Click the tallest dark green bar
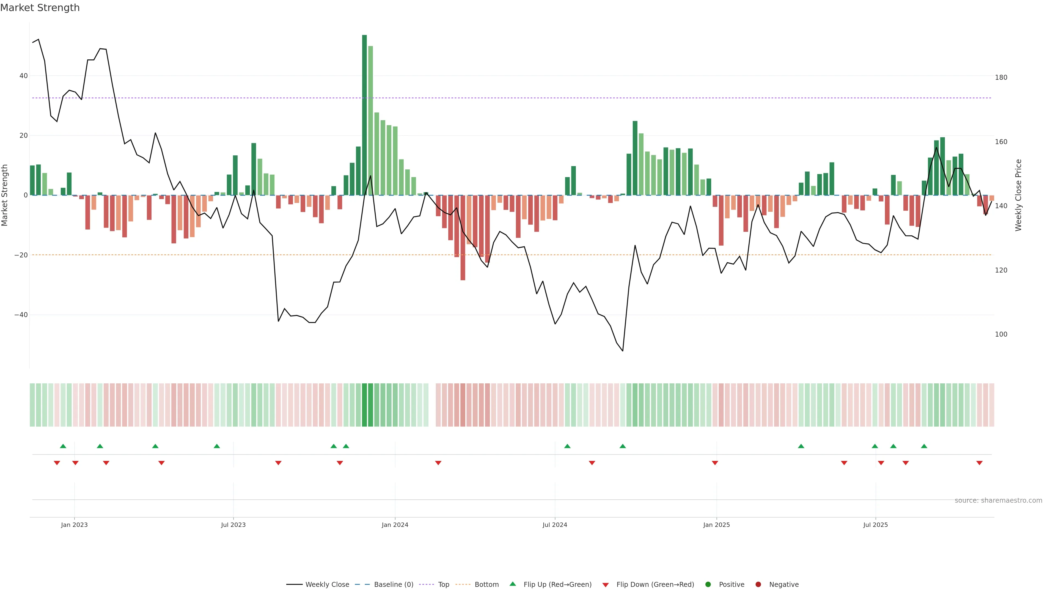Viewport: 1056px width, 594px height. click(x=364, y=115)
